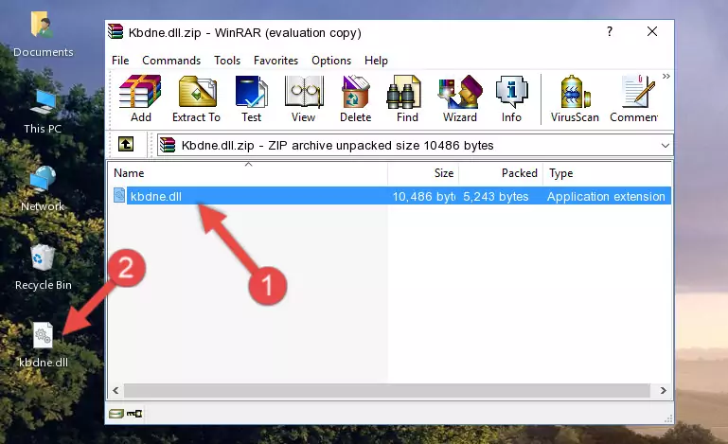Screen dimensions: 728x444
Task: Click the Delete toolbar icon
Action: tap(356, 98)
